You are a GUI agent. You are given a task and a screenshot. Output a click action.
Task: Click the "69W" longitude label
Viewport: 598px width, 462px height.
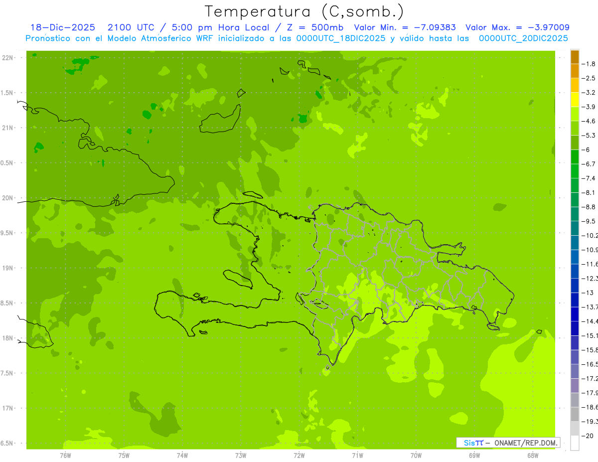(474, 455)
